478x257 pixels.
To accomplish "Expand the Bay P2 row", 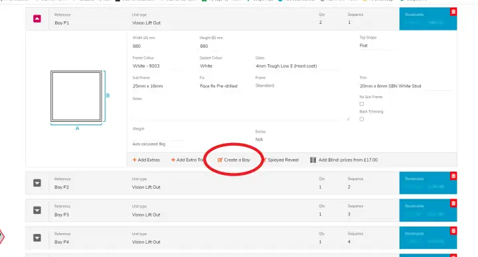I will (37, 183).
